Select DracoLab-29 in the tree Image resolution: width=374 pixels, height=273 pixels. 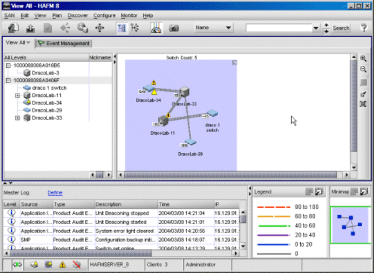tap(47, 111)
